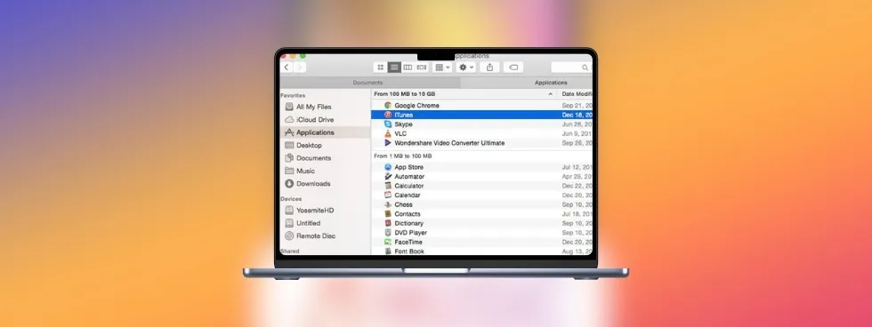Screen dimensions: 872x327
Task: Open Downloads in the sidebar
Action: pyautogui.click(x=313, y=183)
